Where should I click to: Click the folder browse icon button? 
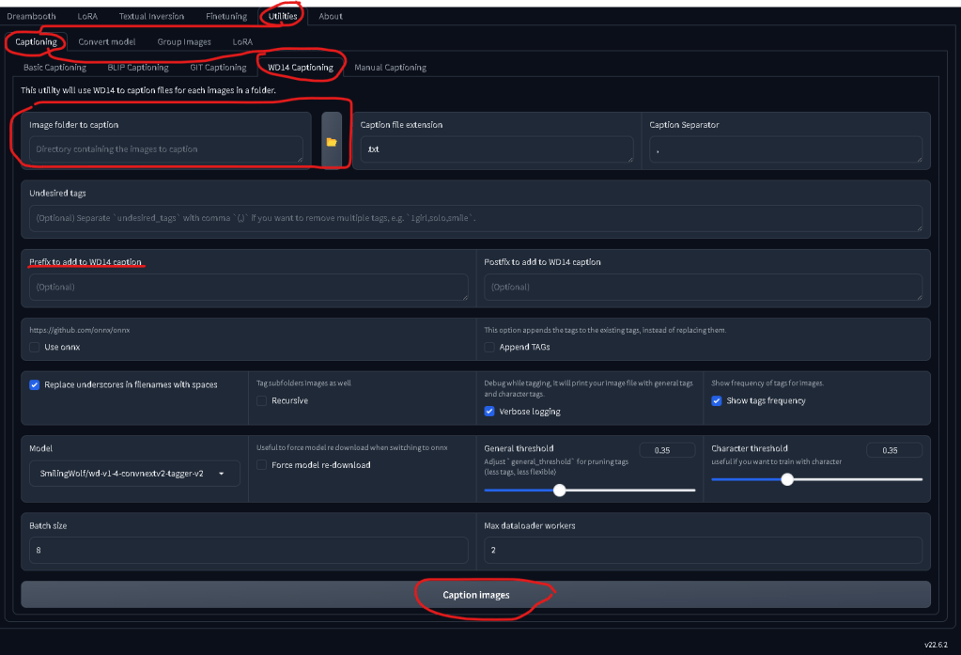pos(331,141)
